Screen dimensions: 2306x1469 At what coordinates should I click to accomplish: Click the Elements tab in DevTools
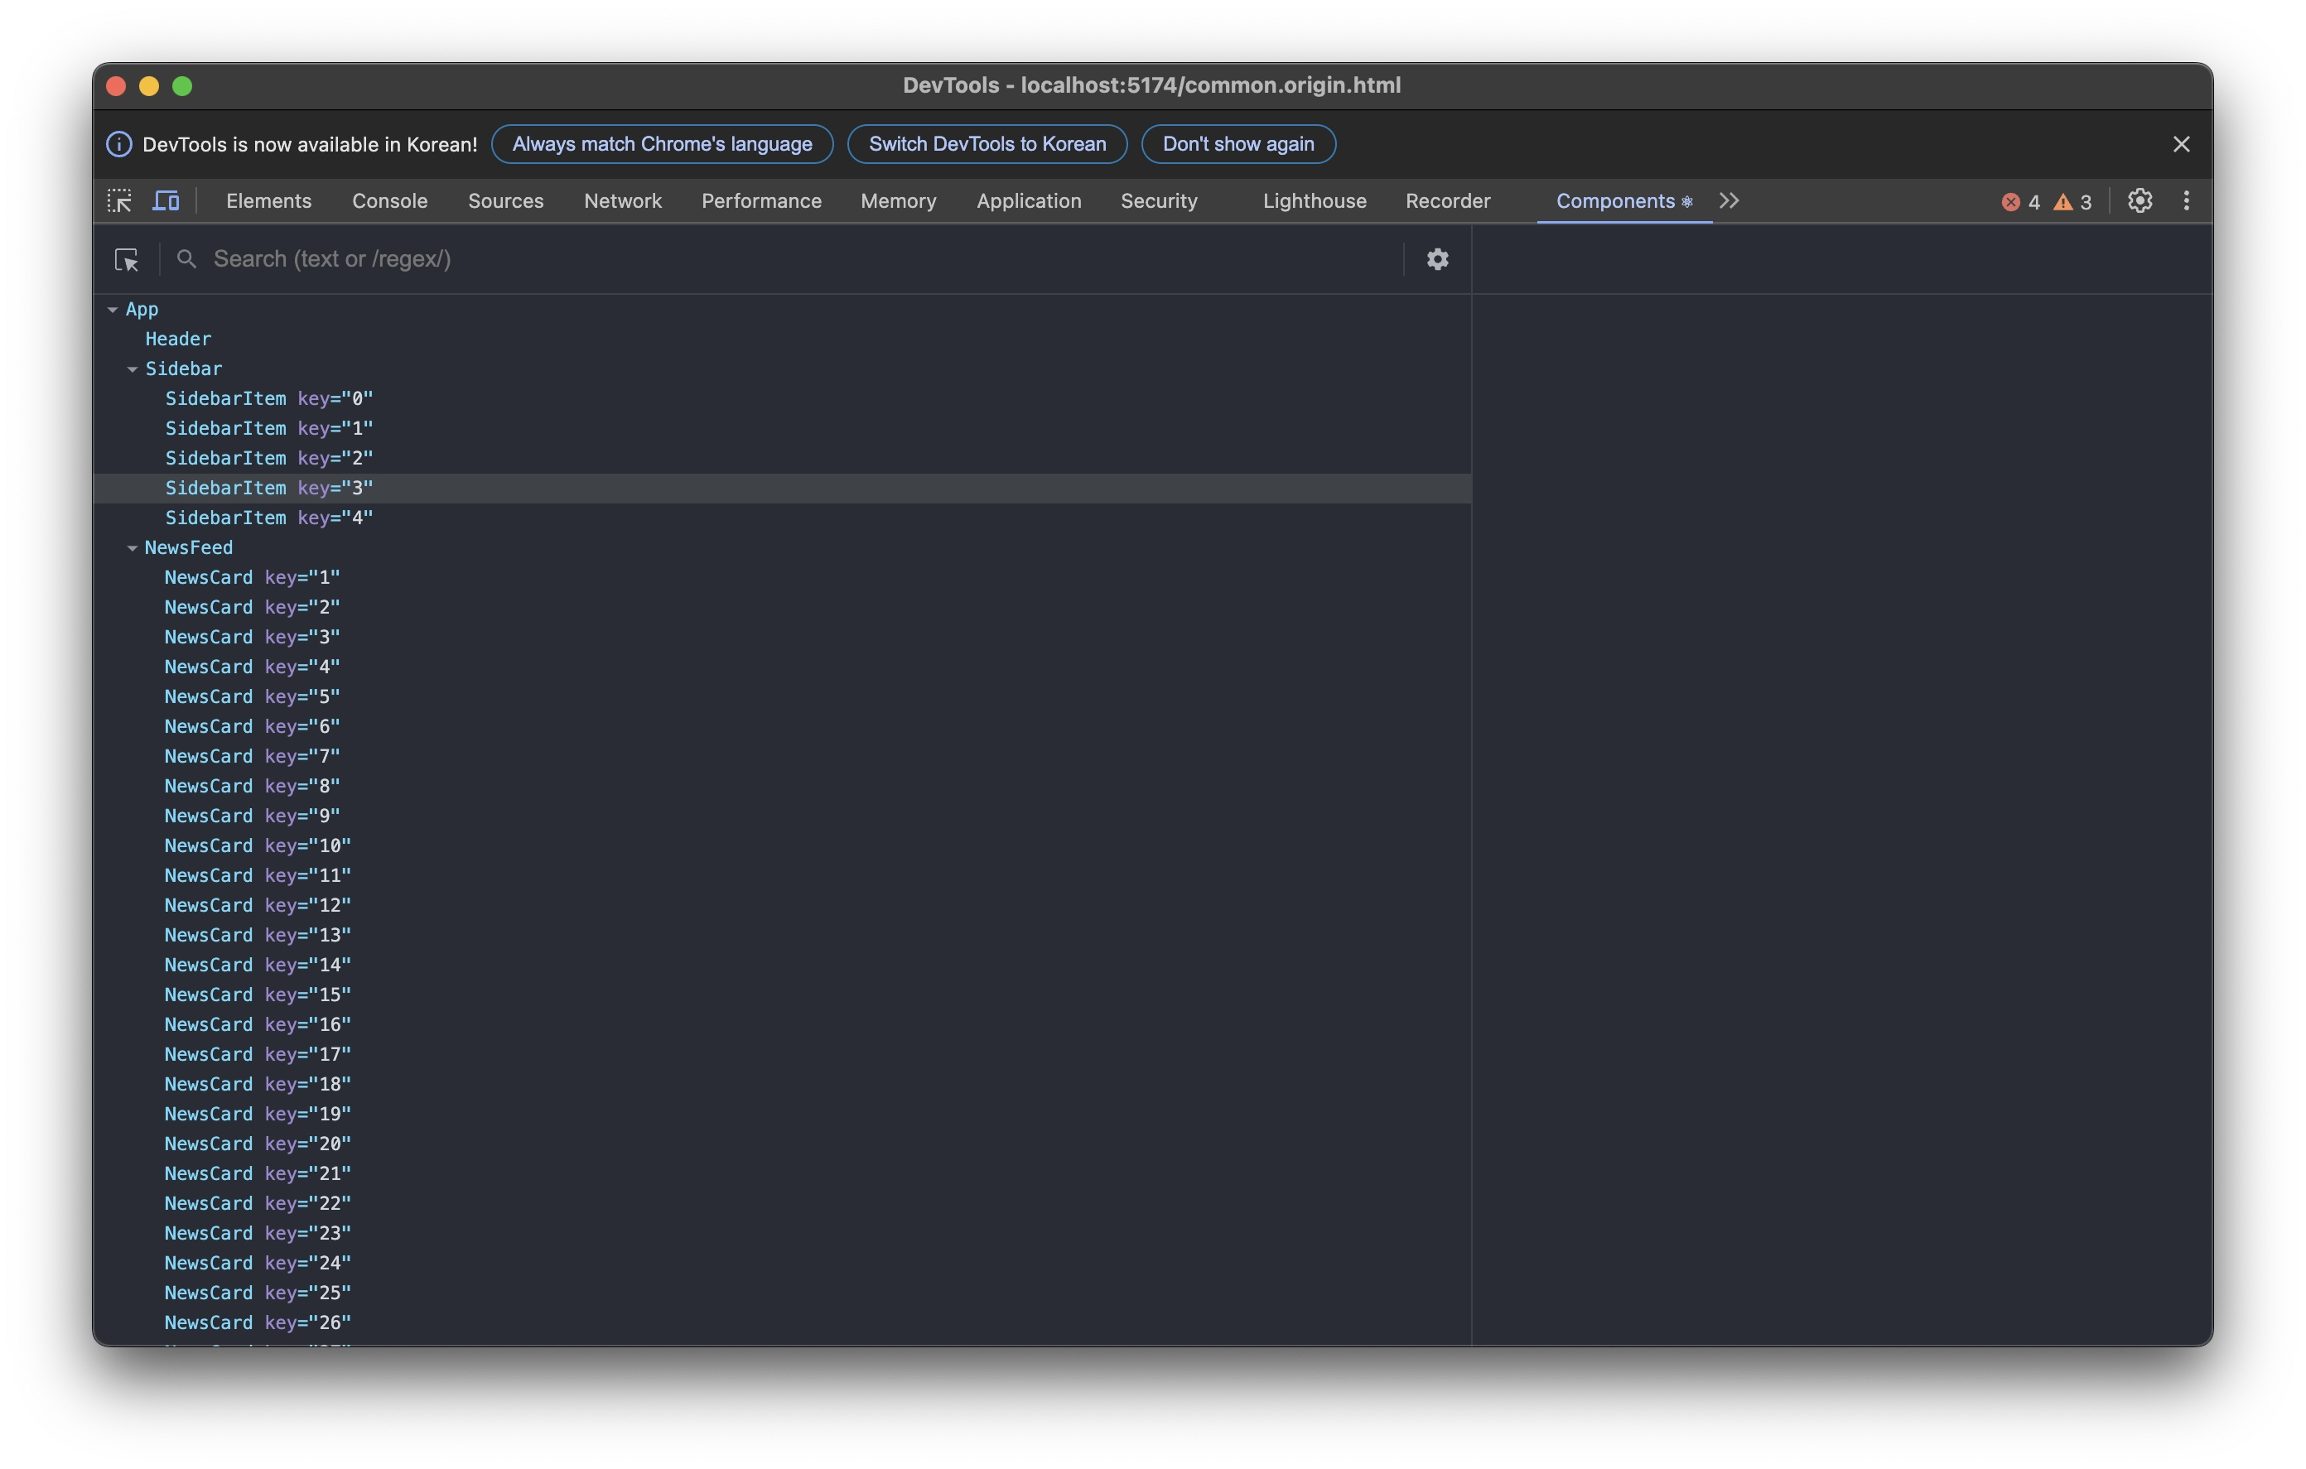point(268,200)
